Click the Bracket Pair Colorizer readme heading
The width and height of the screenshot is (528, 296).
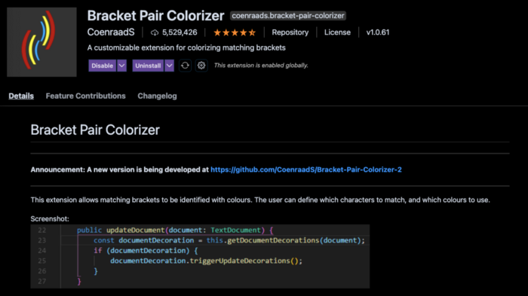pos(95,130)
